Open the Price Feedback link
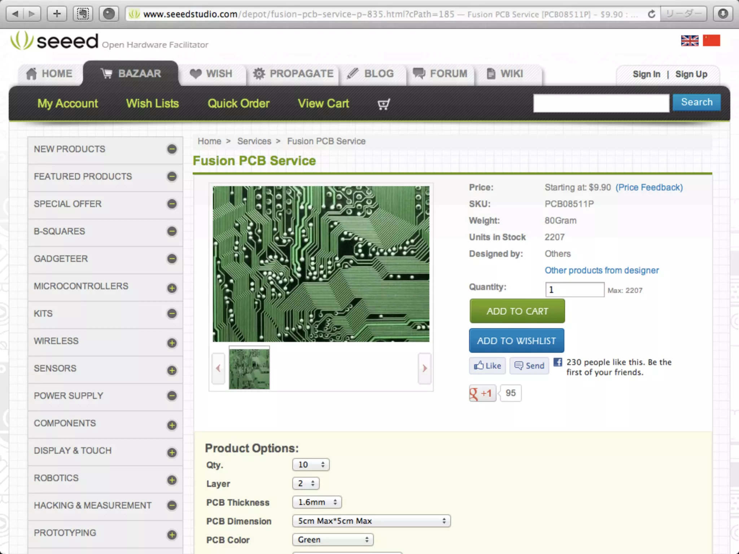 tap(649, 188)
